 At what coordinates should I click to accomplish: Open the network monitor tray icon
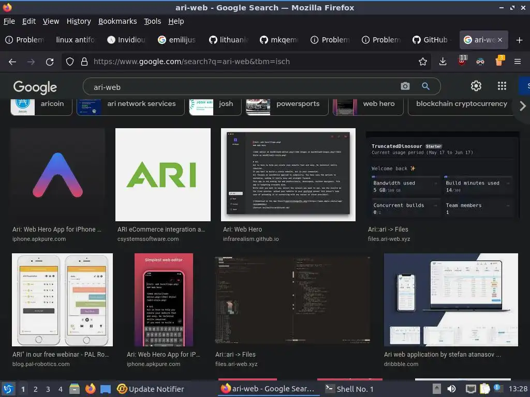[470, 389]
